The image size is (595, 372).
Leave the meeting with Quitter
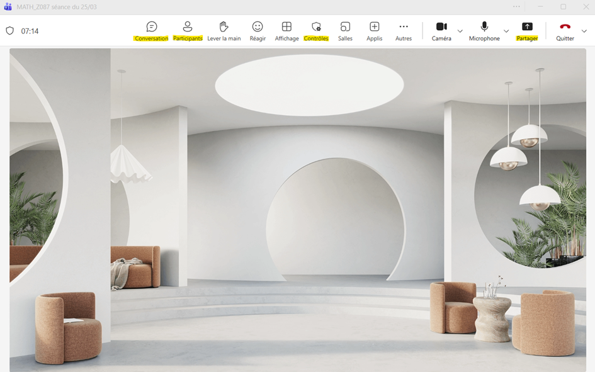pos(565,31)
